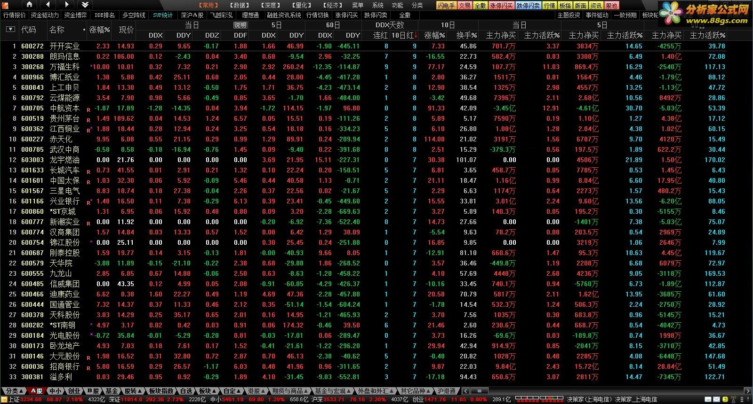Click the pink 交易 button
This screenshot has width=753, height=404.
point(465,6)
